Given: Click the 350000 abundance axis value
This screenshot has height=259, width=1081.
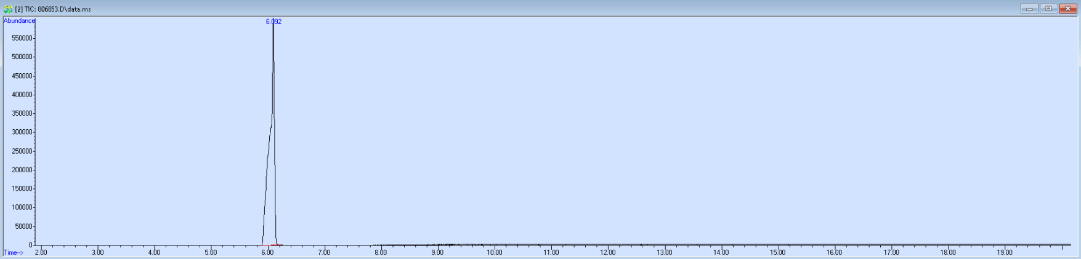Looking at the screenshot, I should 22,114.
